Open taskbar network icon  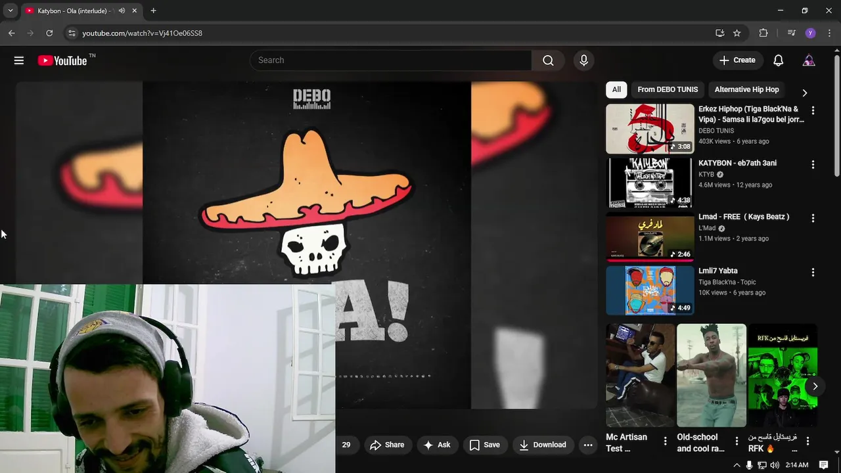point(762,465)
